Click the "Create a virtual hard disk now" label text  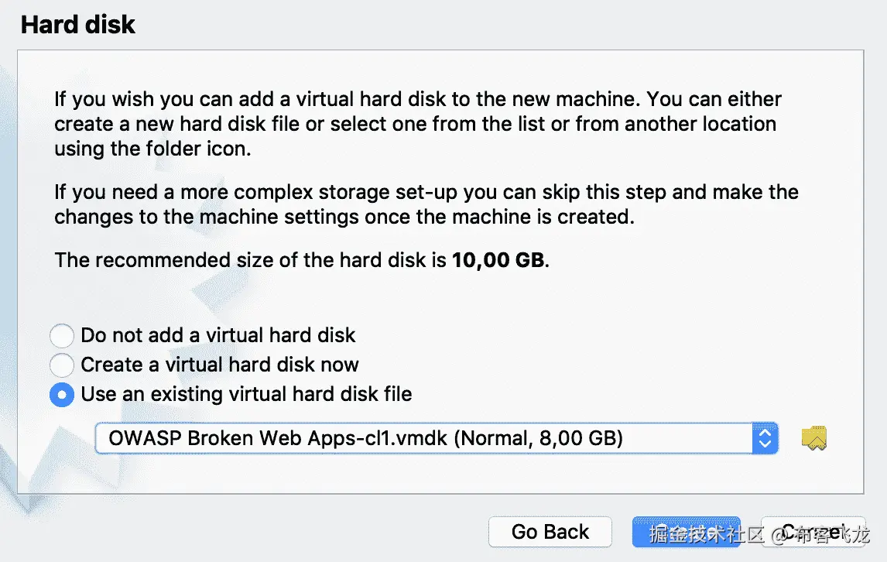(220, 365)
